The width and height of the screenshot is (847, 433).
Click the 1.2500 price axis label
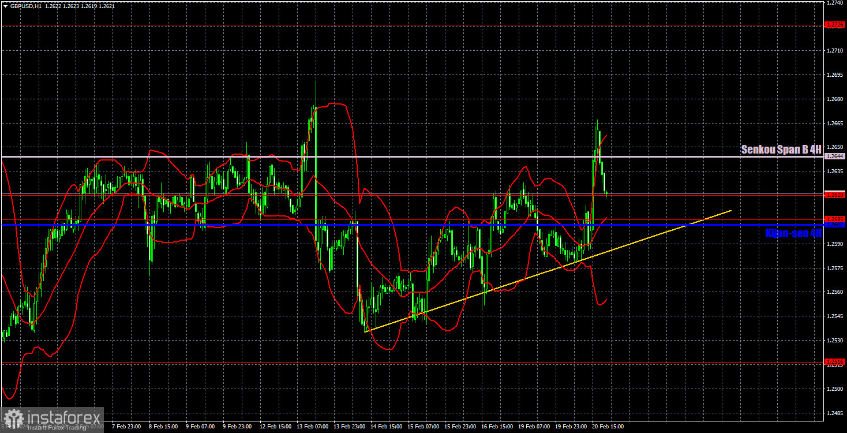835,389
